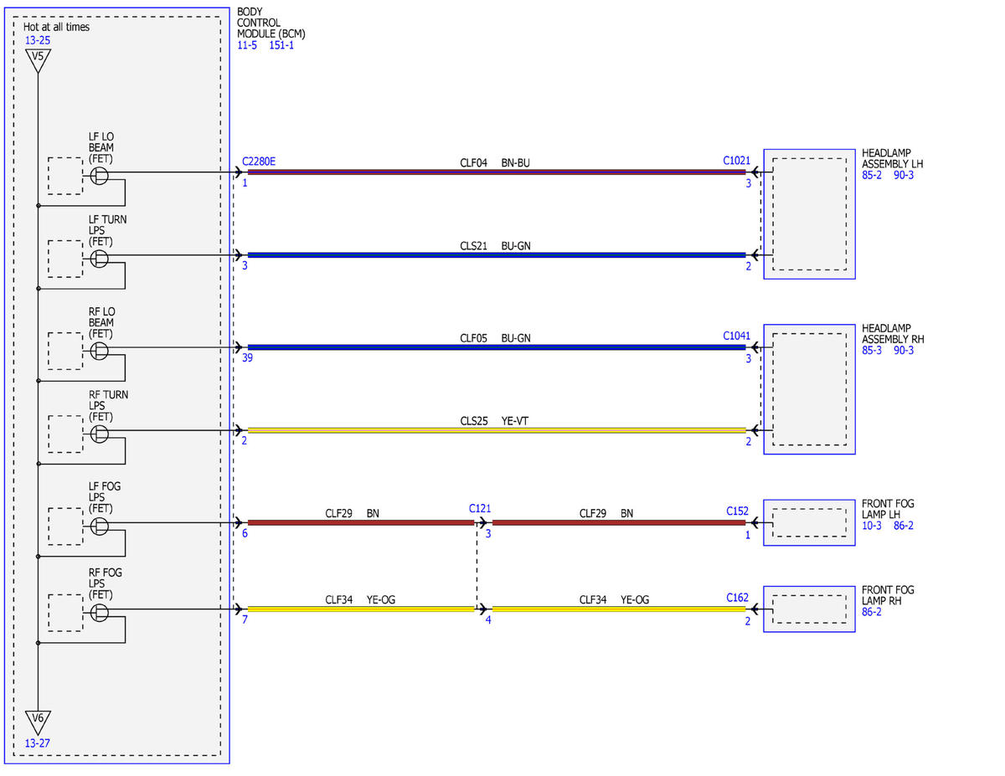This screenshot has height=776, width=1005.
Task: Select the RF LO BEAM FET symbol
Action: pos(100,350)
